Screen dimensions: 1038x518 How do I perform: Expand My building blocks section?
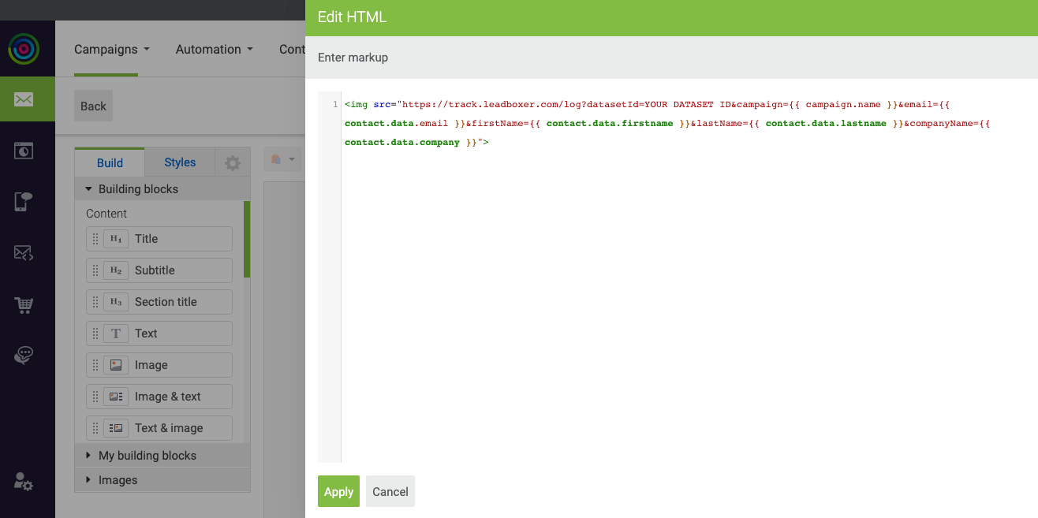pyautogui.click(x=162, y=456)
